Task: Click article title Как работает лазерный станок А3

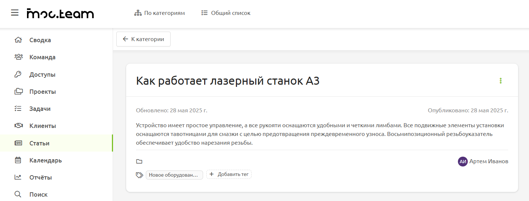Action: (228, 81)
